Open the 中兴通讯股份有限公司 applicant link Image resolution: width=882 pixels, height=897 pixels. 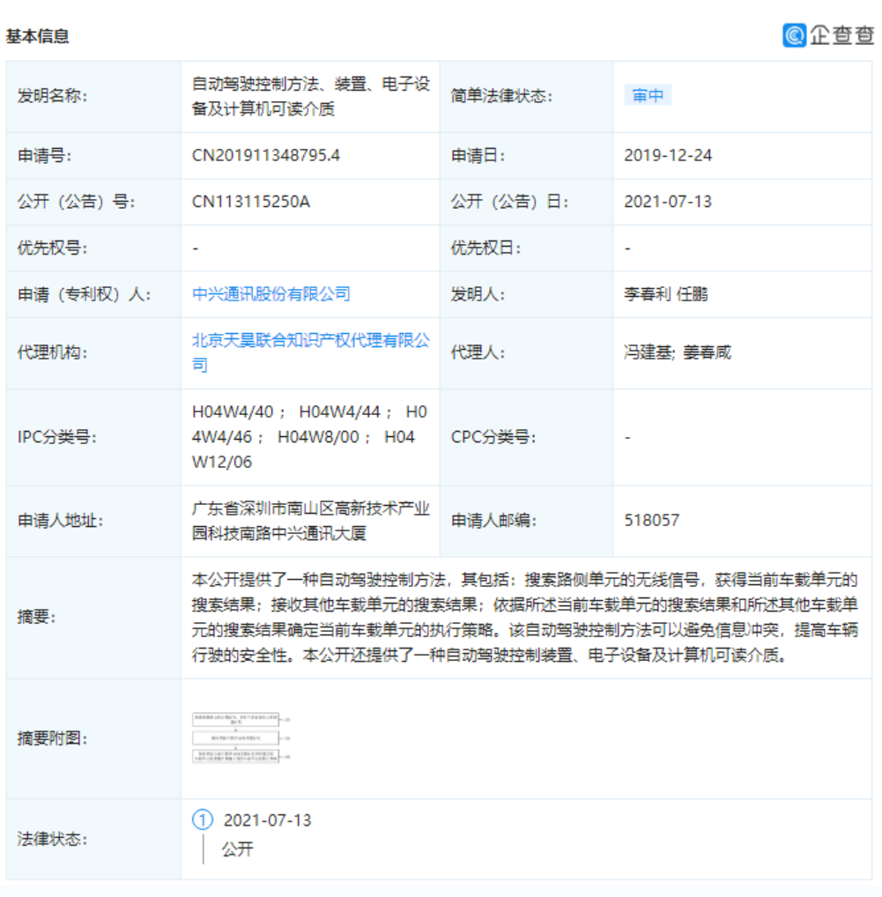click(271, 294)
